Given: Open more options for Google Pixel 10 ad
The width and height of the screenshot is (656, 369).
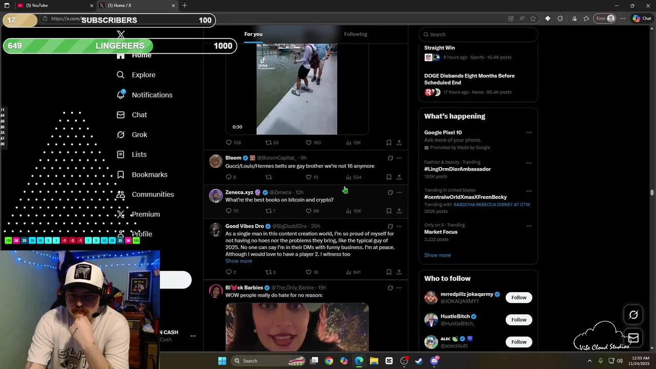Looking at the screenshot, I should point(529,132).
